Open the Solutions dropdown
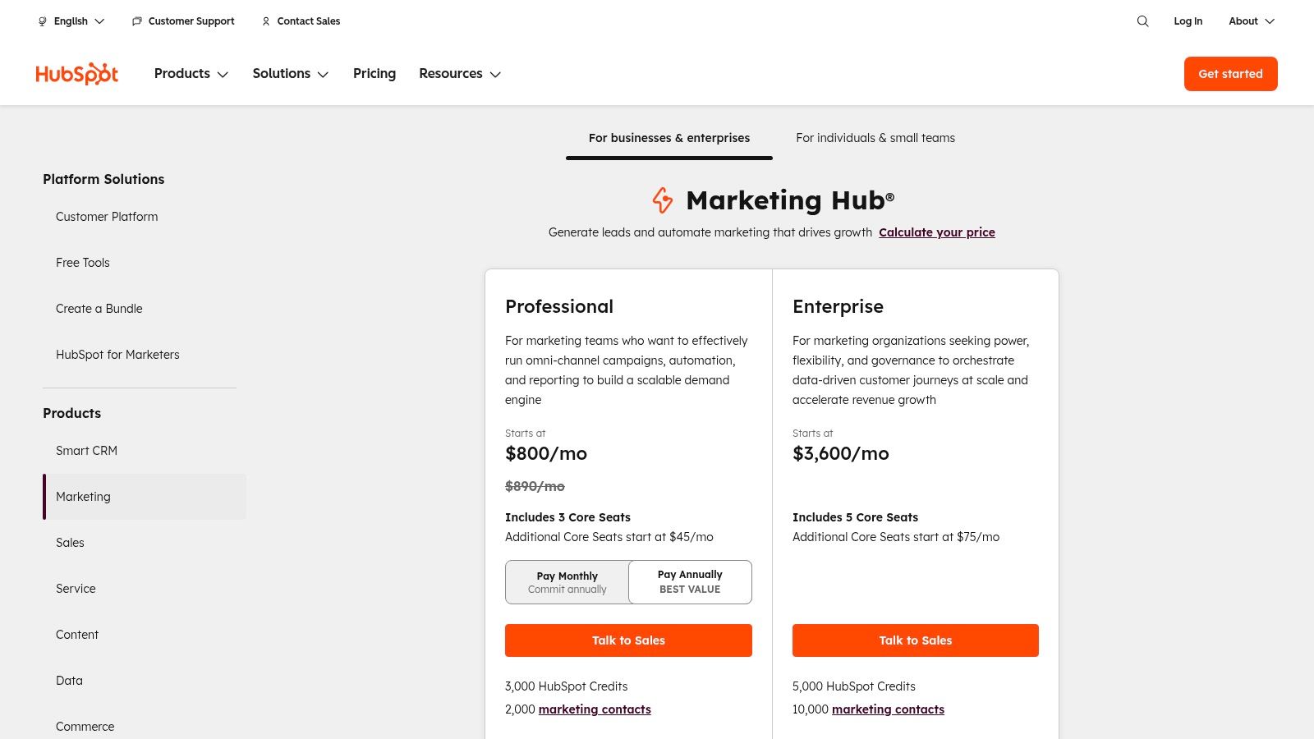This screenshot has height=739, width=1314. (290, 74)
